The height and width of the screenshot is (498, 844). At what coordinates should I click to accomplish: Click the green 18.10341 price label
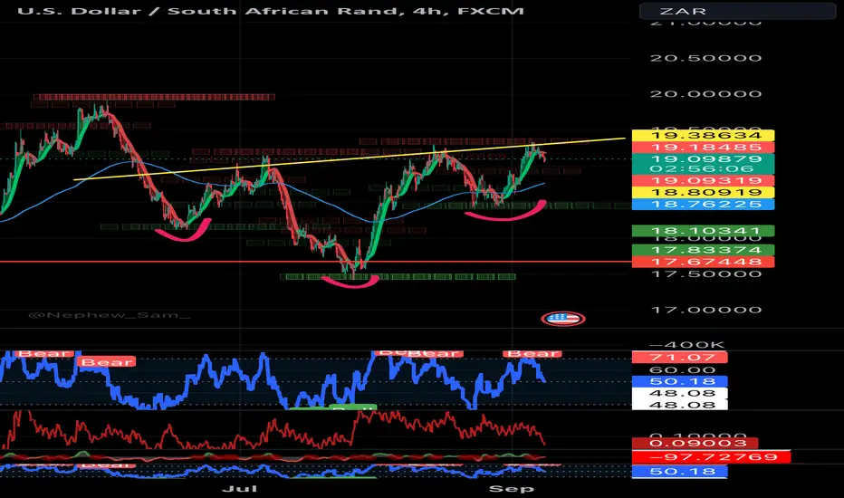(x=703, y=231)
